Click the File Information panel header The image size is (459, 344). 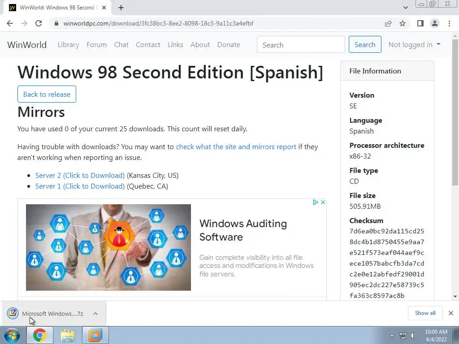click(387, 71)
